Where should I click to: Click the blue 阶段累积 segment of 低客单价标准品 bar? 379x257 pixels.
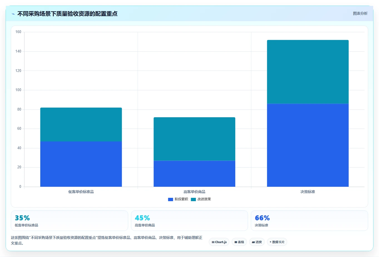coord(81,164)
